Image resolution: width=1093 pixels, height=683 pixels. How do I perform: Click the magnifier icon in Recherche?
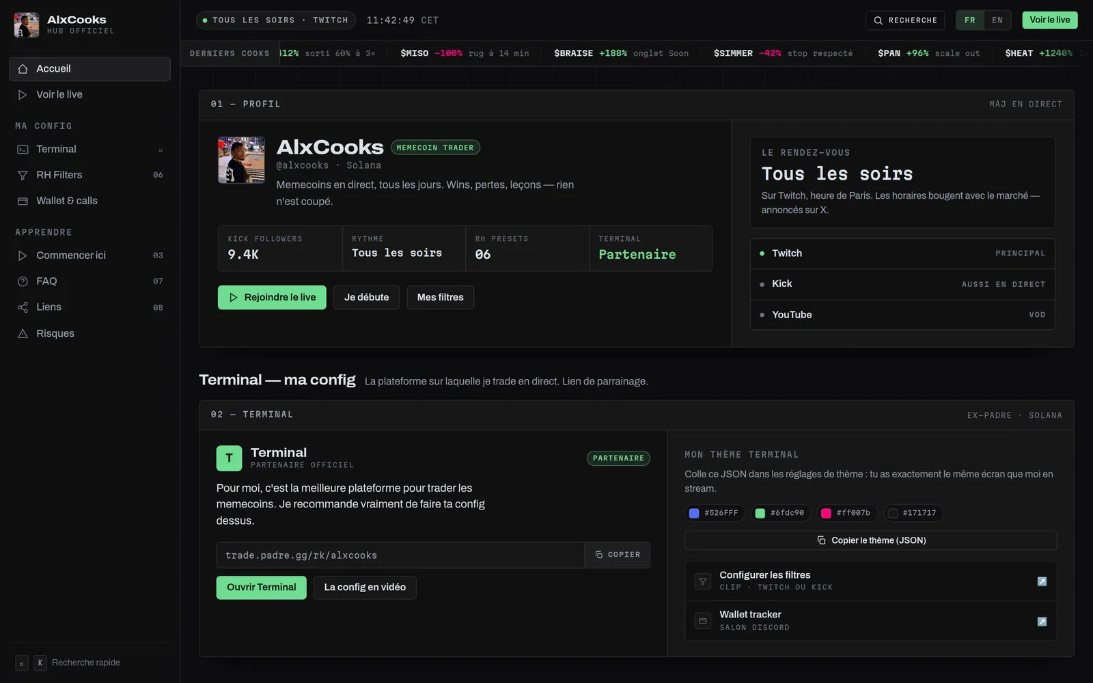tap(878, 20)
